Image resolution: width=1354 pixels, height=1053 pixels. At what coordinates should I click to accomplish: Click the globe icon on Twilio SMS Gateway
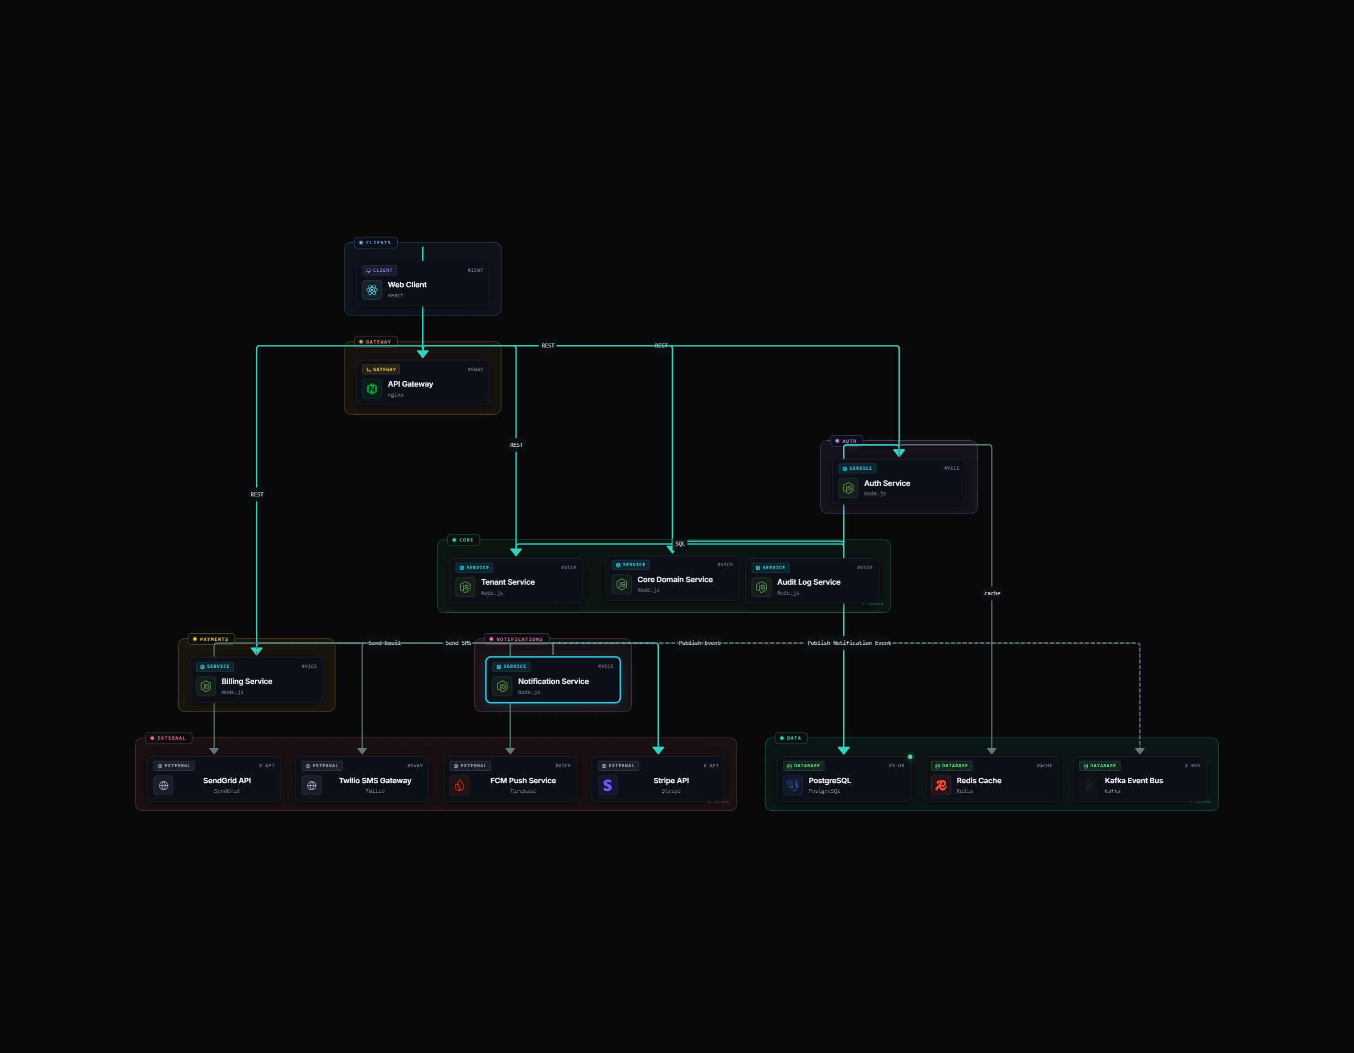click(x=311, y=785)
